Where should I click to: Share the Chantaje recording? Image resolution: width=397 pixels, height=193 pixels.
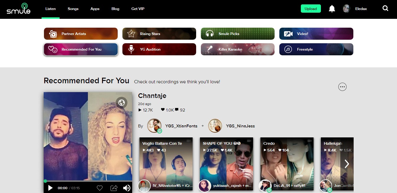click(114, 188)
